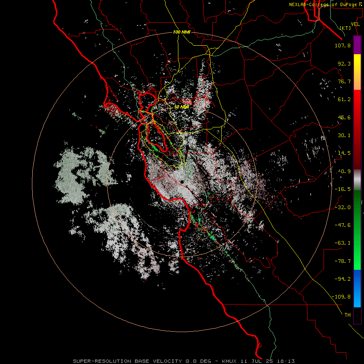Viewport: 364px width, 364px height.
Task: Click the -0.9 velocity scale label
Action: coord(344,171)
